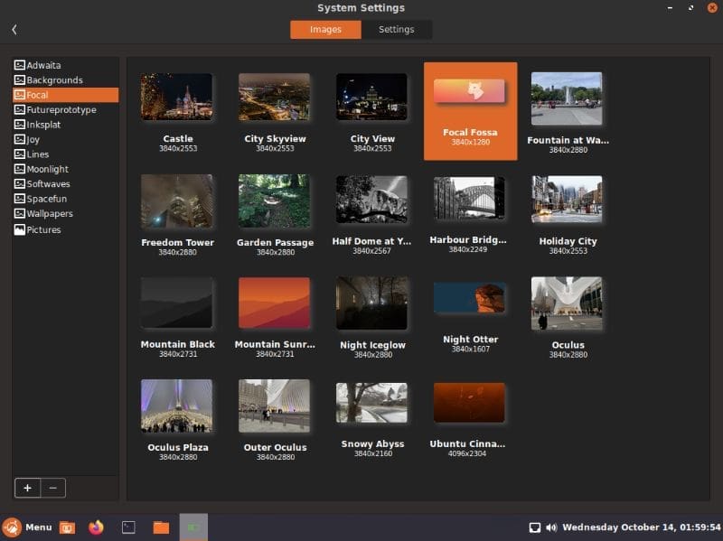Image resolution: width=723 pixels, height=541 pixels.
Task: Select the Freedom Tower wallpaper
Action: [x=177, y=201]
